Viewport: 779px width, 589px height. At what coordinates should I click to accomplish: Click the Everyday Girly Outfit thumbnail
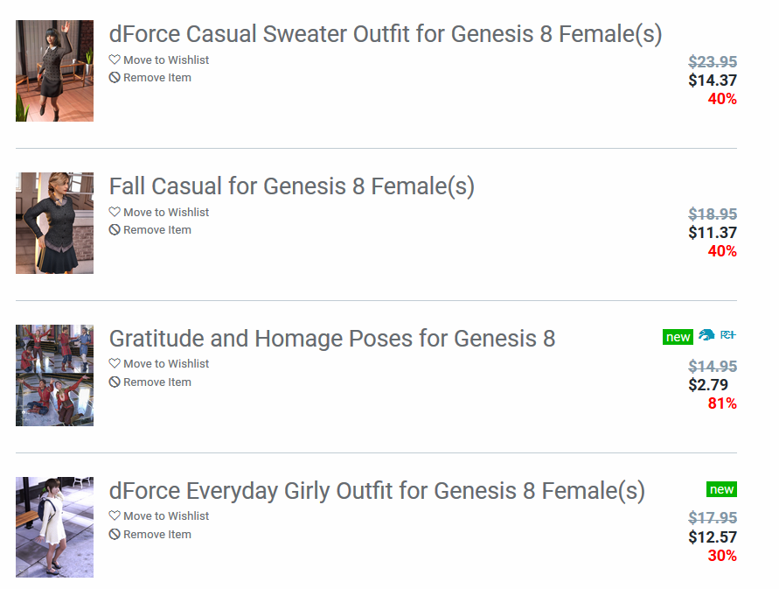[54, 527]
